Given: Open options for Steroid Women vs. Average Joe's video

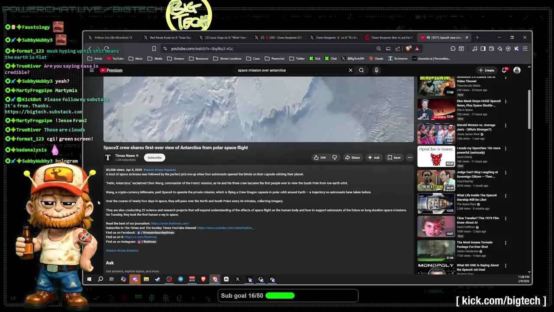Looking at the screenshot, I should click(506, 126).
